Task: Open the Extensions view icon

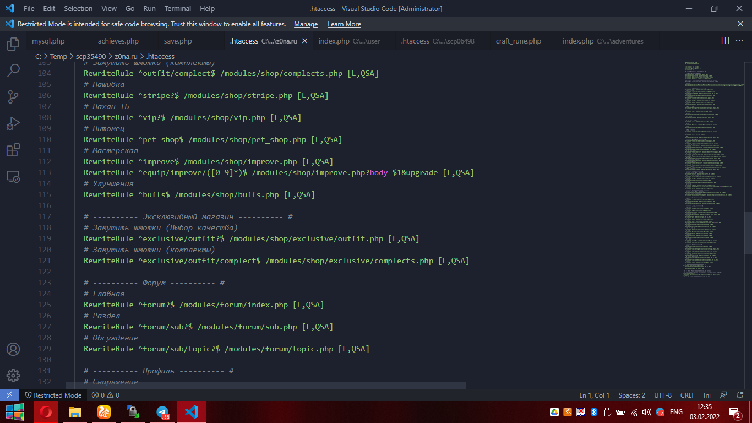Action: pyautogui.click(x=13, y=150)
